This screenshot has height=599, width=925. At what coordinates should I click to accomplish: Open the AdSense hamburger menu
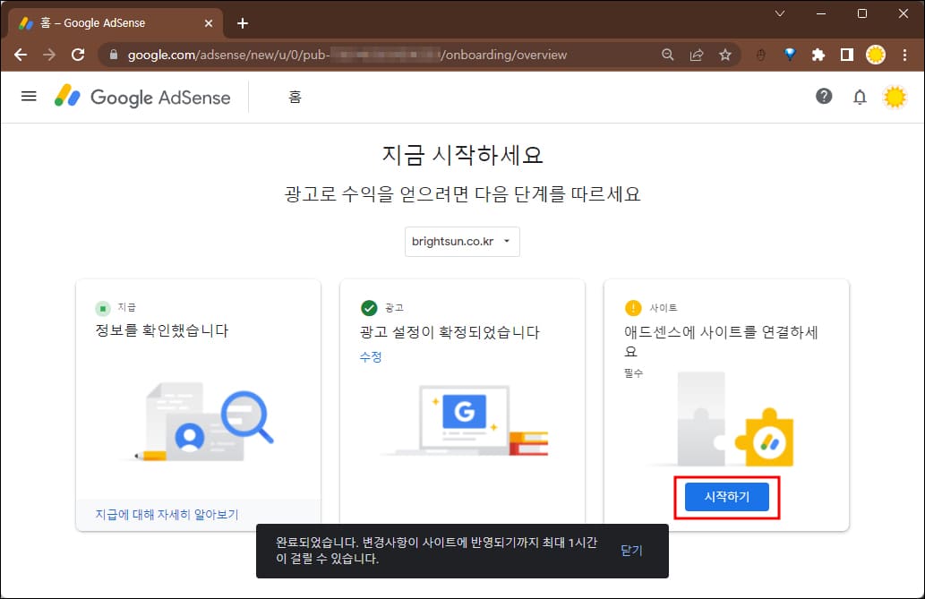(x=29, y=96)
